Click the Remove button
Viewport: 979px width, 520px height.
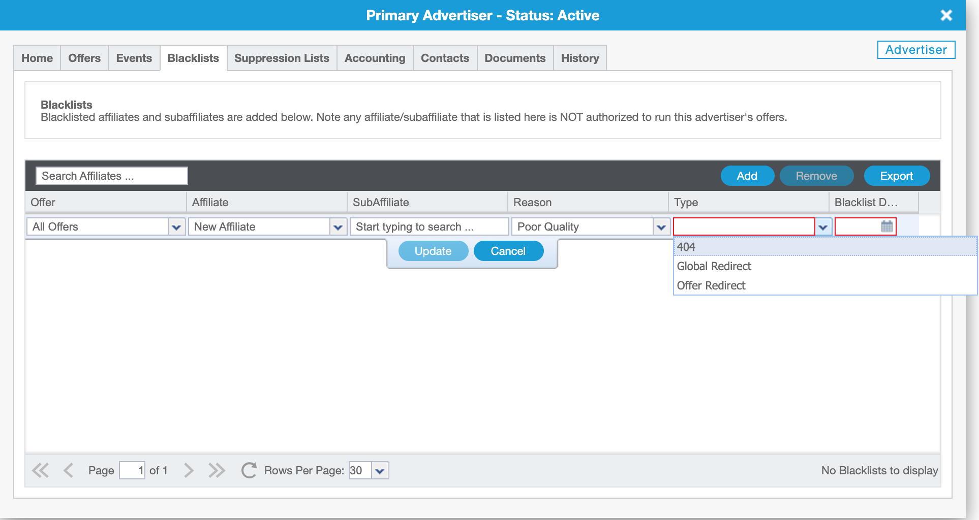click(816, 176)
